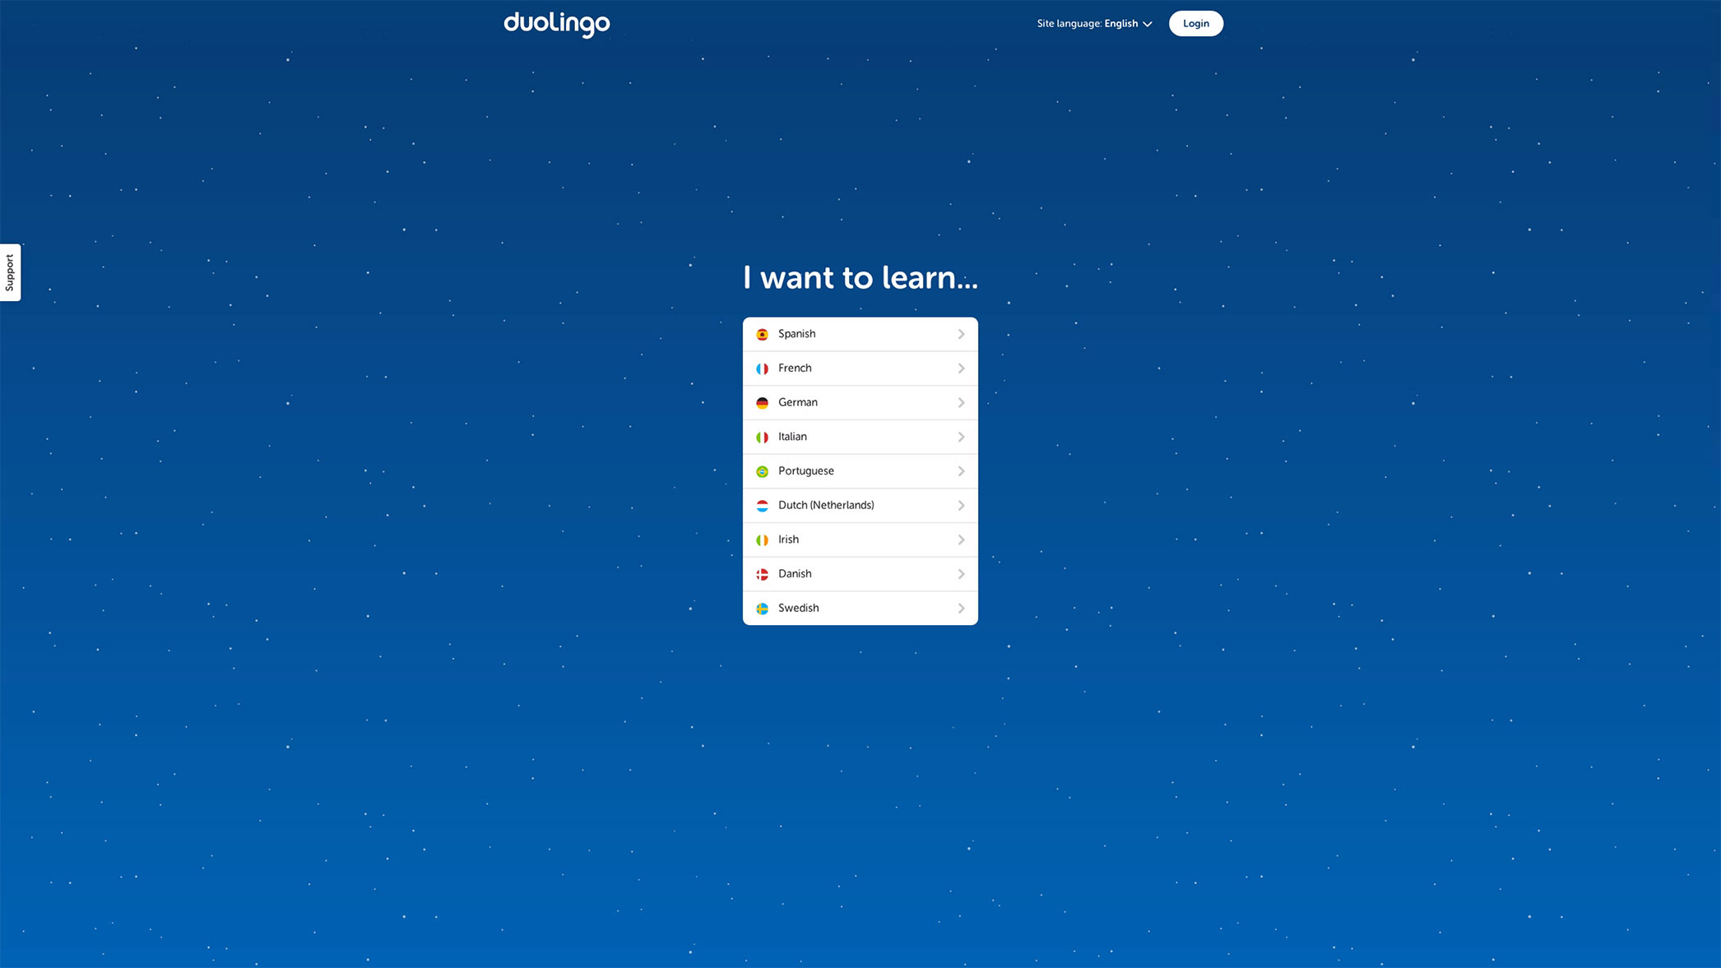Click the France flag icon
The image size is (1721, 968).
point(762,368)
